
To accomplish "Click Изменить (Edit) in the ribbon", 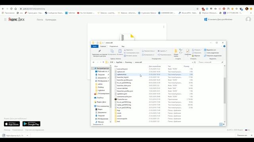I will [196, 53].
